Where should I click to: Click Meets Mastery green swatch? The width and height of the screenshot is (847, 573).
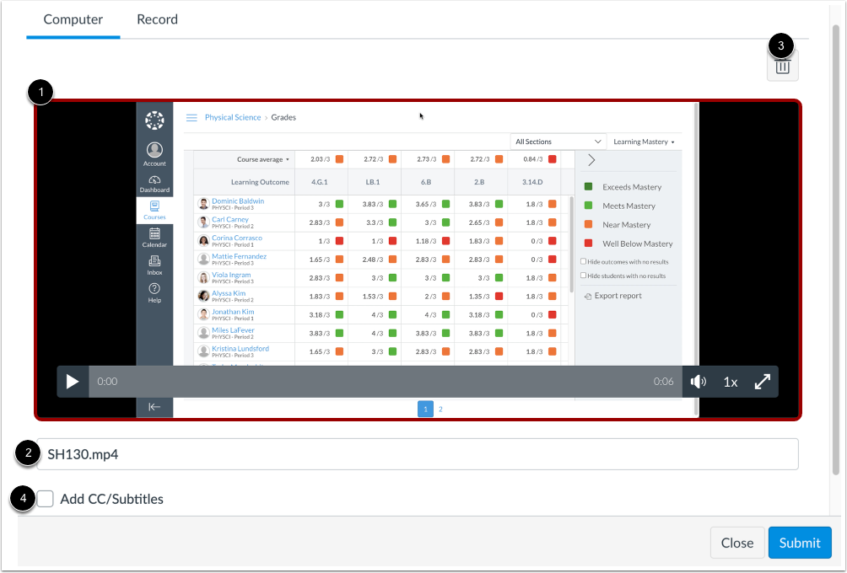tap(588, 206)
